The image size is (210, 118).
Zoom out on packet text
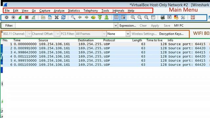pos(139,17)
